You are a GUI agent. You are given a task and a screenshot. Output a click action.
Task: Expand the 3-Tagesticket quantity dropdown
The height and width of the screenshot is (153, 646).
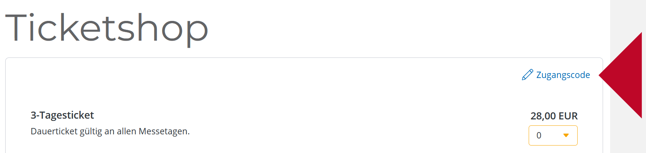553,135
